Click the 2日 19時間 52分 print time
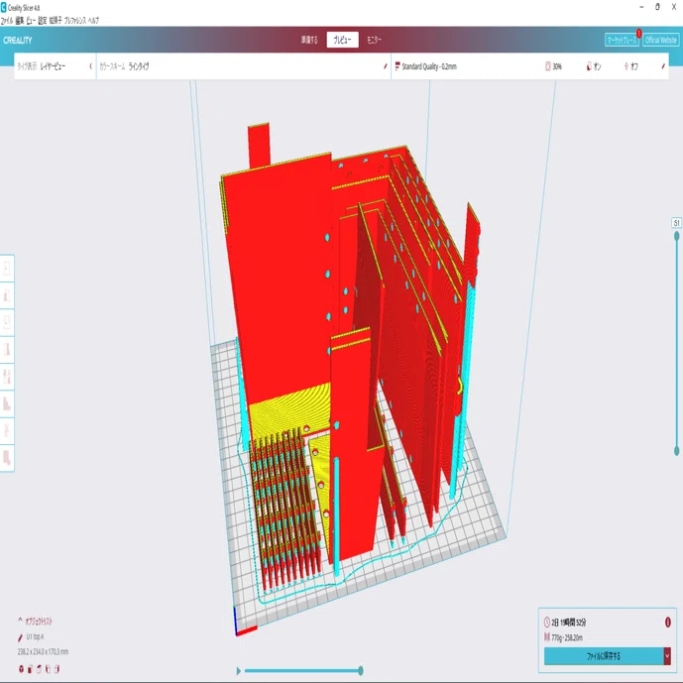The height and width of the screenshot is (683, 683). coord(568,623)
